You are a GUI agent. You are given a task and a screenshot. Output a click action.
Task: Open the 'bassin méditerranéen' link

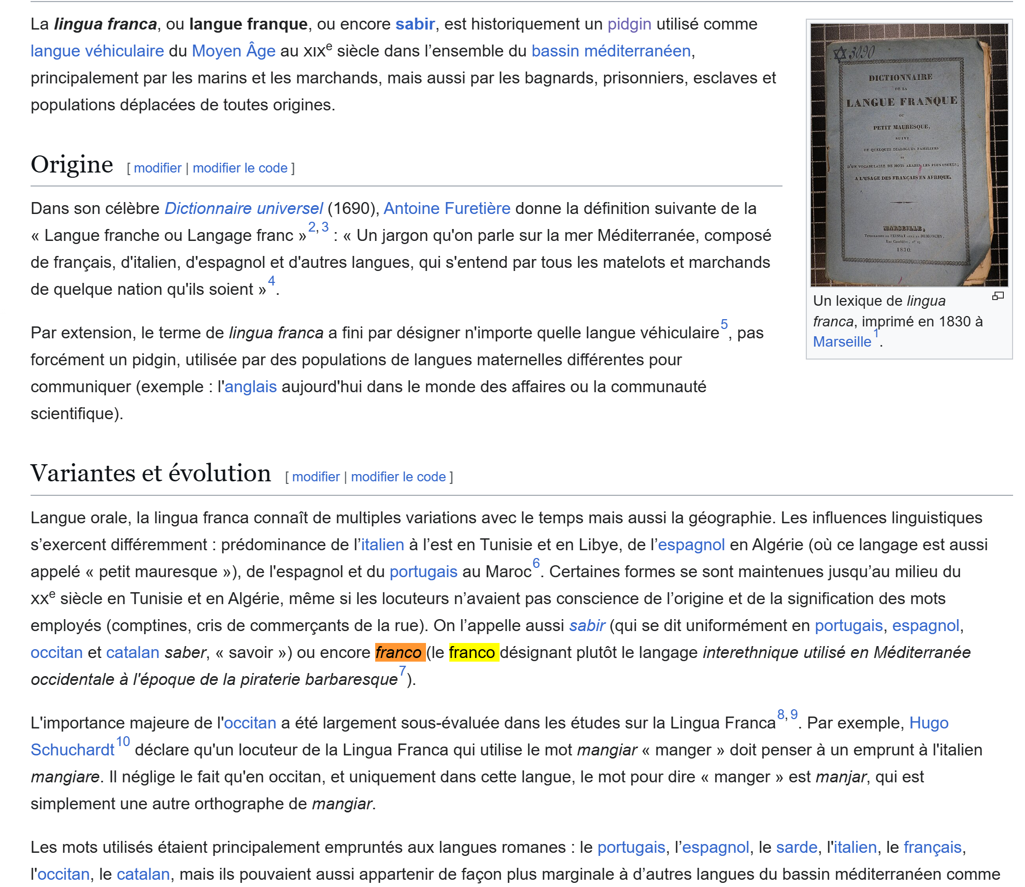611,51
